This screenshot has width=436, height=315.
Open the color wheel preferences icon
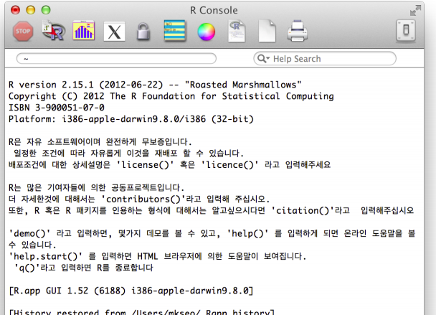tap(207, 32)
